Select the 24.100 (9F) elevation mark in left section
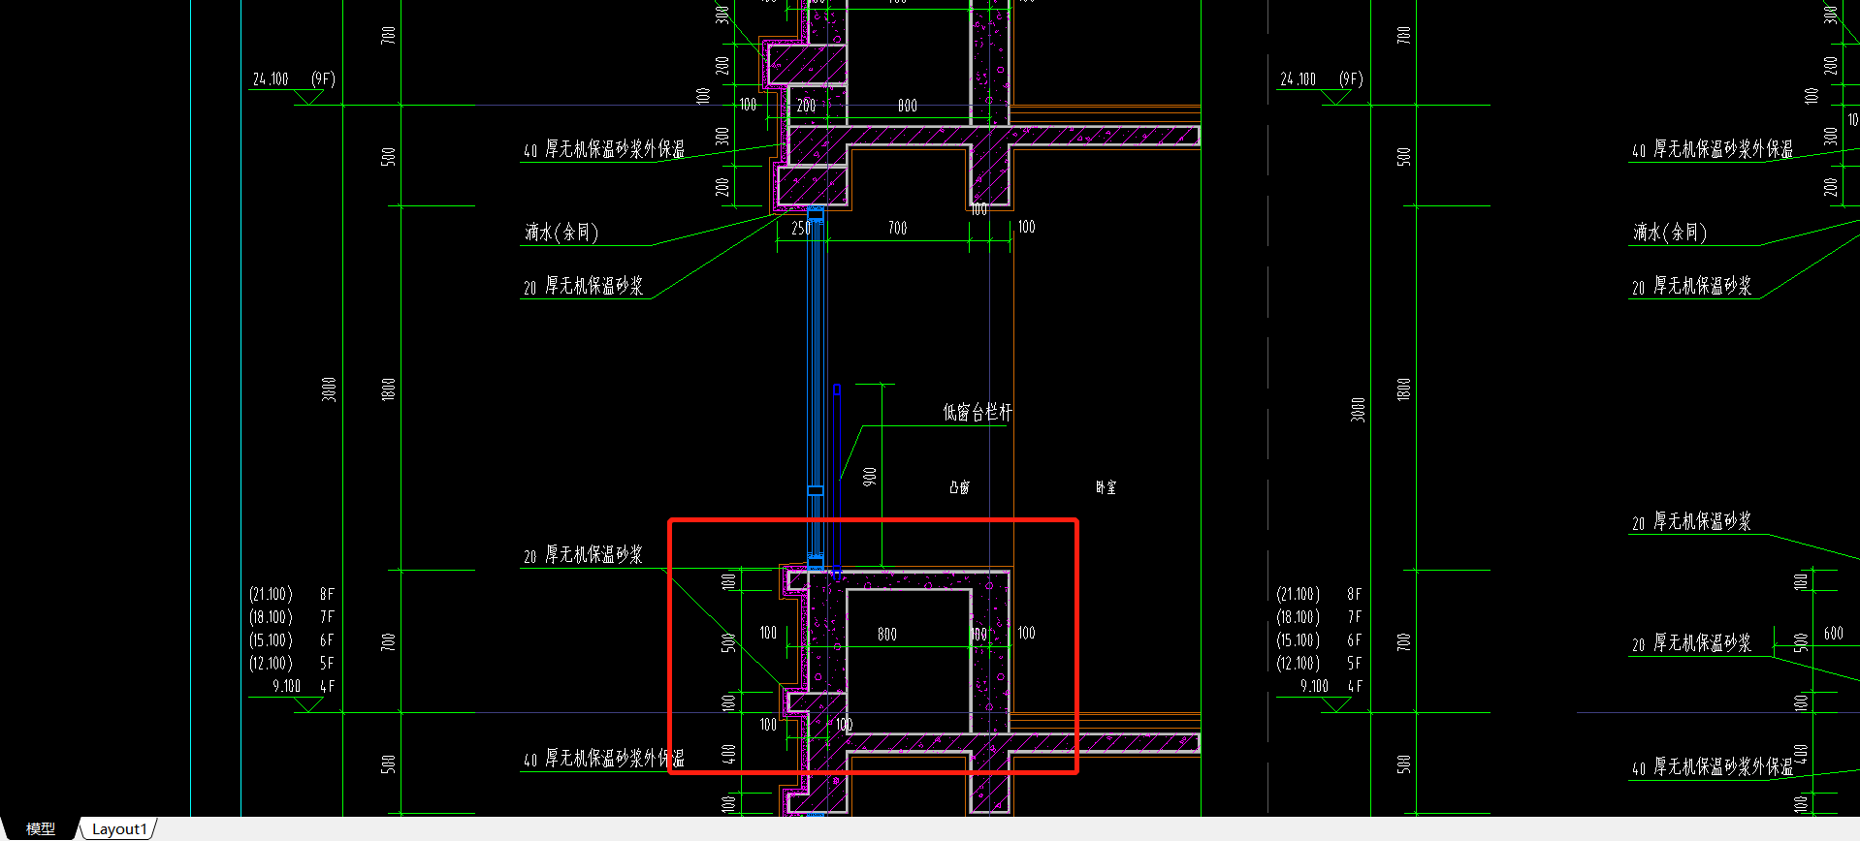This screenshot has width=1860, height=841. pyautogui.click(x=294, y=79)
